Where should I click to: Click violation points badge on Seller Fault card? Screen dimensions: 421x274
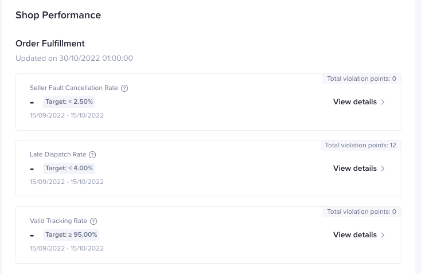[x=361, y=79]
